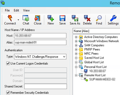Expand MRC Peers node

pos(76,54)
